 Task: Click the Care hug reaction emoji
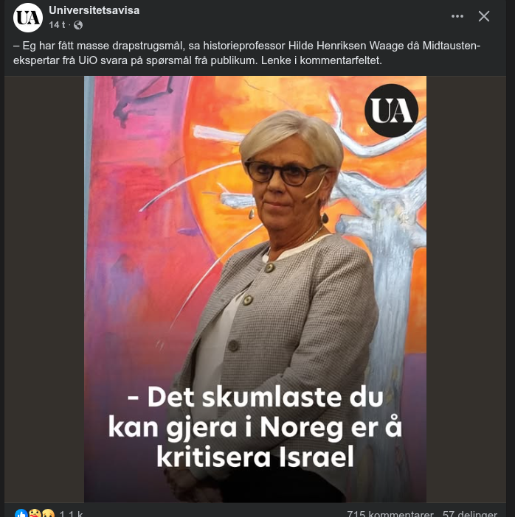(x=35, y=513)
